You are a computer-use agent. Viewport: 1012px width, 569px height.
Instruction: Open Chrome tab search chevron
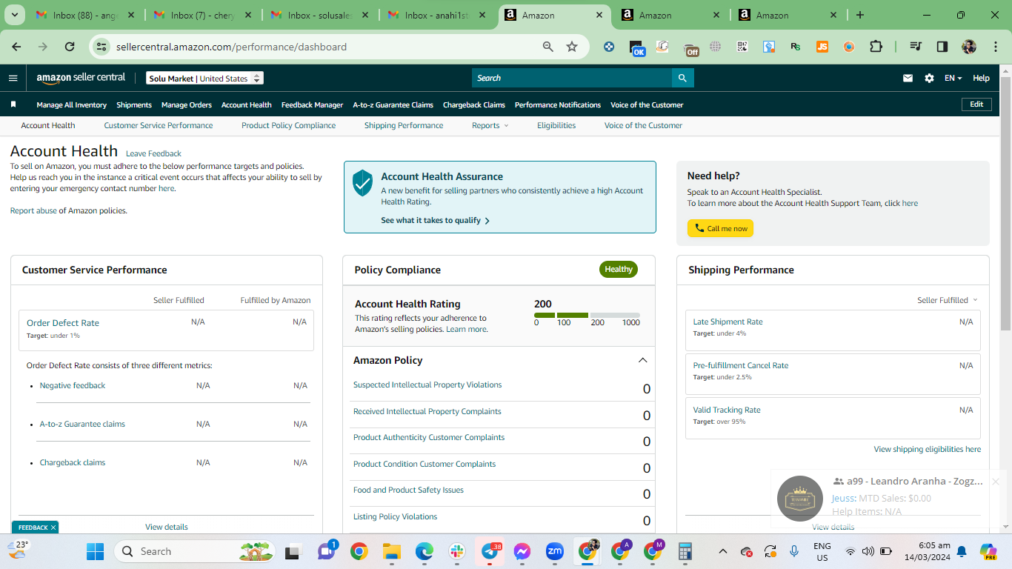click(x=16, y=15)
